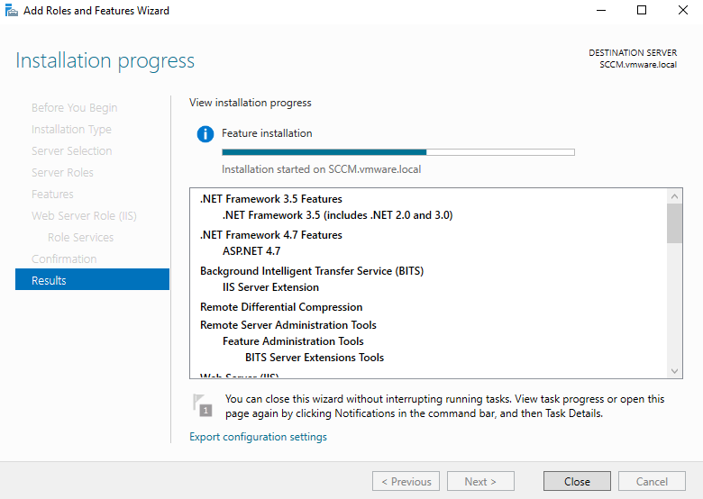Maximize the wizard window
703x499 pixels.
tap(642, 11)
